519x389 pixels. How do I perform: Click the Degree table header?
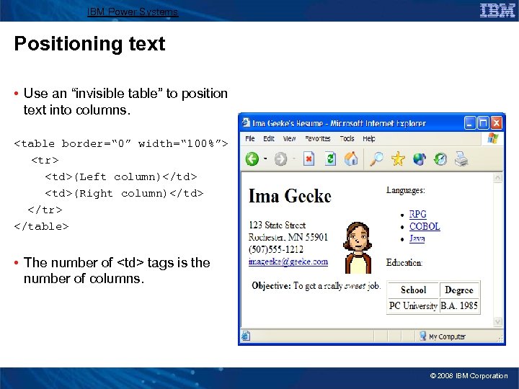click(459, 290)
